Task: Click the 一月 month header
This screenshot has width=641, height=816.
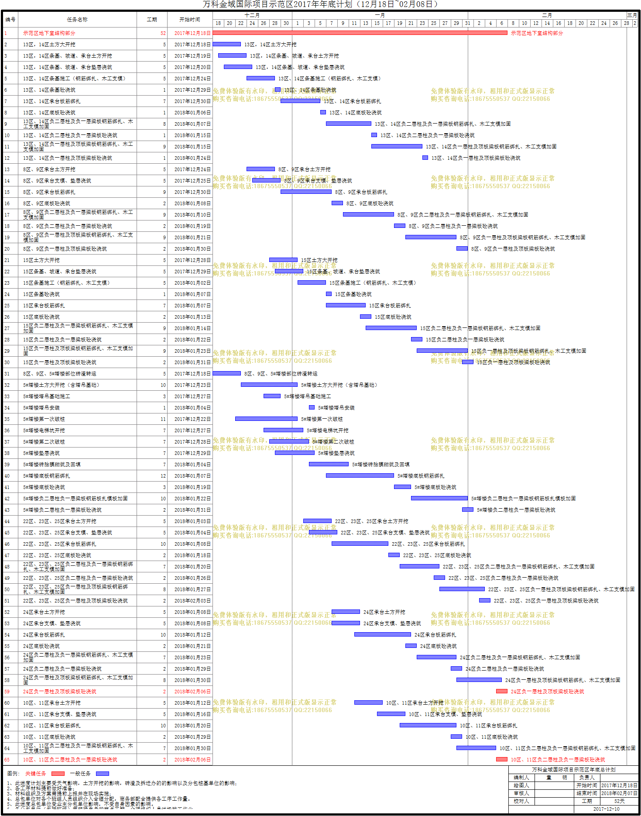Action: click(x=380, y=15)
